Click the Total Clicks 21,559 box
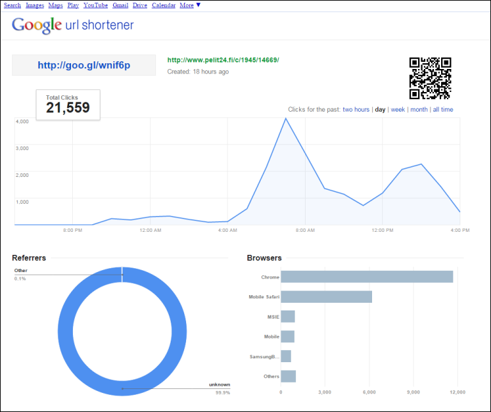 click(68, 105)
